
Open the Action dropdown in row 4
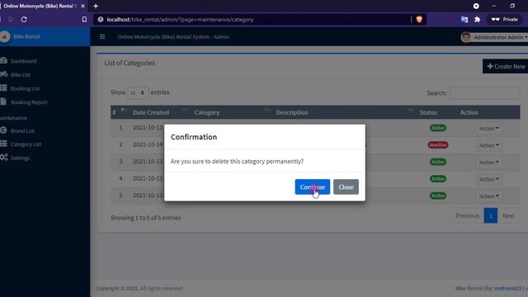pyautogui.click(x=489, y=179)
